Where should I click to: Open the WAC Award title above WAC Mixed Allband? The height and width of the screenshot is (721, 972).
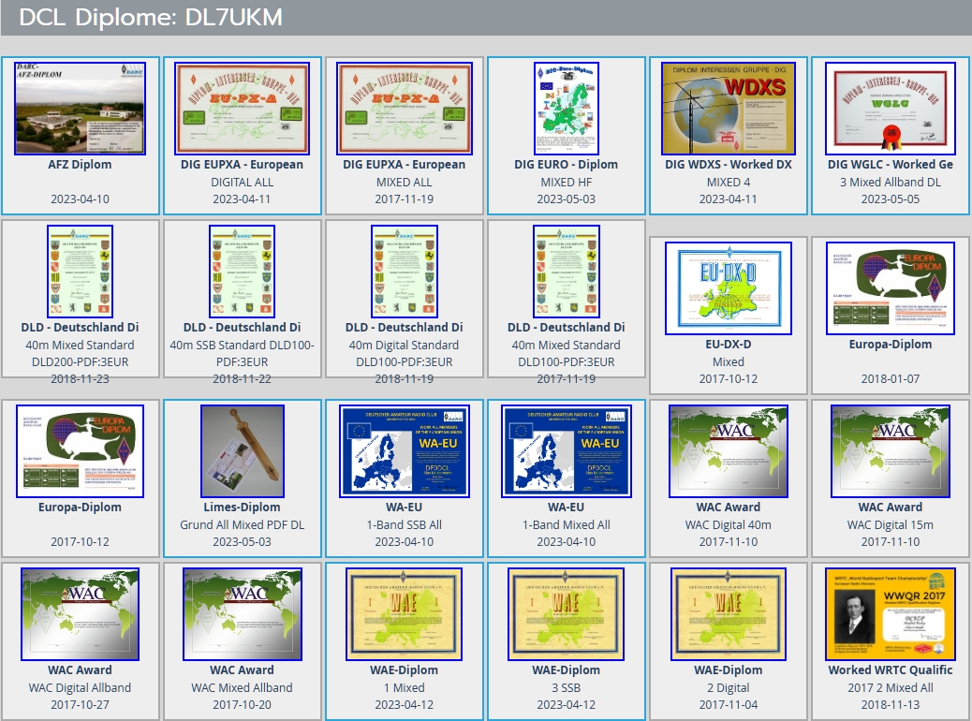click(242, 670)
